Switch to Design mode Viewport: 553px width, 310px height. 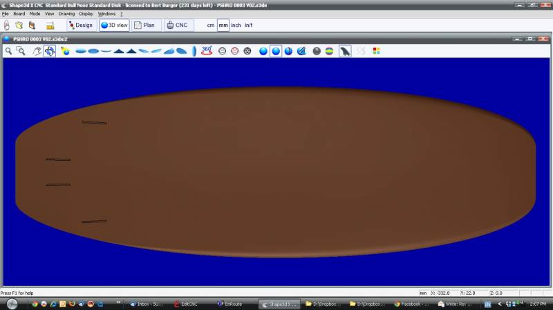pyautogui.click(x=81, y=26)
